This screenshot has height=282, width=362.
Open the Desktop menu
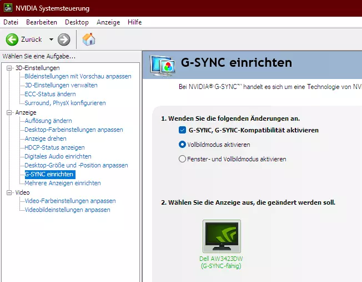click(x=77, y=22)
